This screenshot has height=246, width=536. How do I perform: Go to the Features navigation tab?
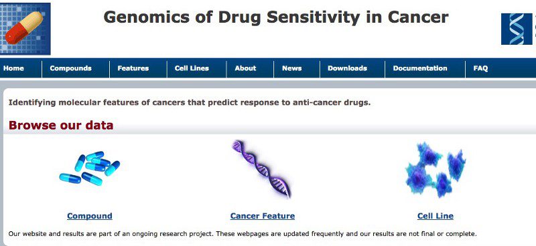[x=133, y=68]
